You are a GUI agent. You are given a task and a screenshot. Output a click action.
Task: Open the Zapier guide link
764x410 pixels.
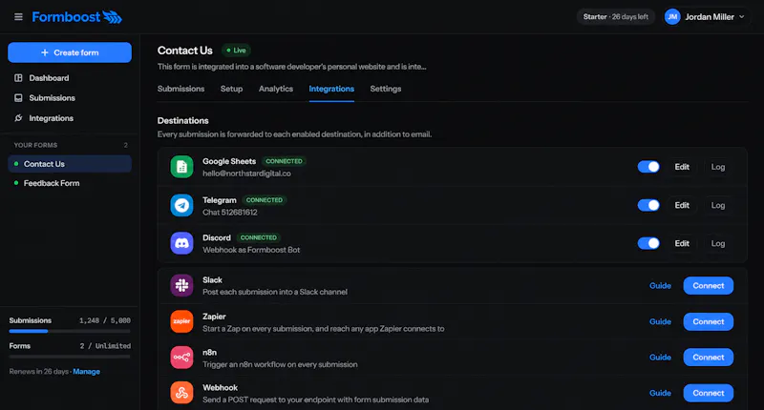[x=660, y=321]
